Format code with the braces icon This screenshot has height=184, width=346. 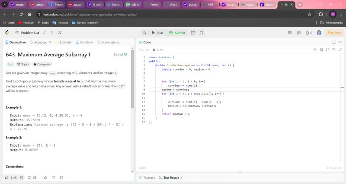[x=327, y=50]
